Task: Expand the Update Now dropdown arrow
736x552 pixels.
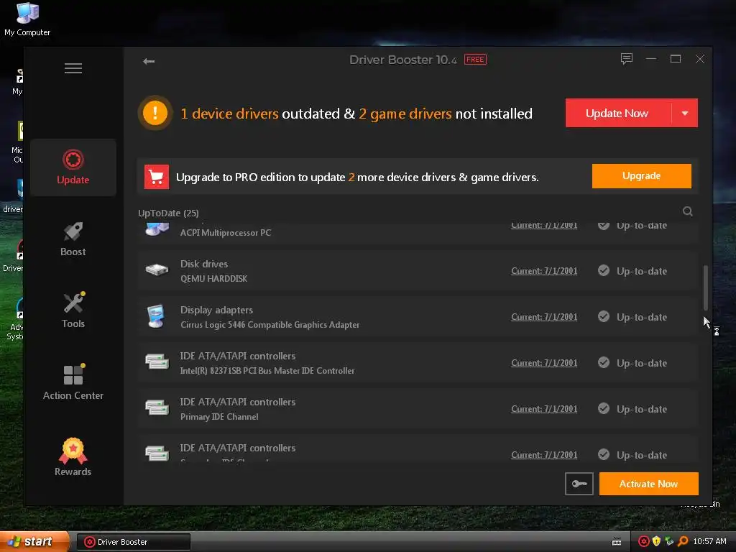Action: pyautogui.click(x=685, y=113)
